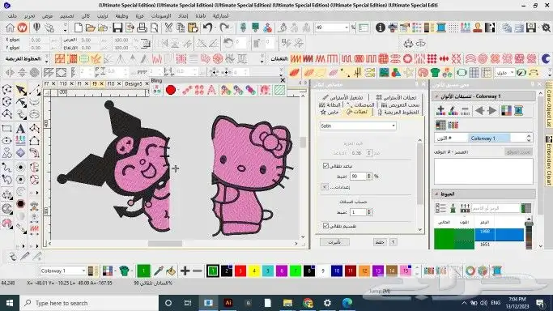Click the Home icon in the main toolbar
The height and width of the screenshot is (311, 553).
(10, 28)
